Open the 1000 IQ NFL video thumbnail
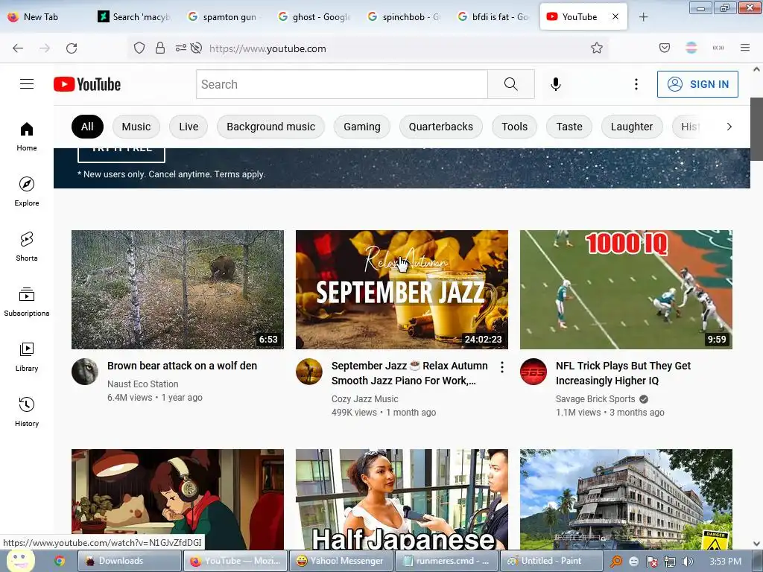This screenshot has height=572, width=763. [626, 290]
